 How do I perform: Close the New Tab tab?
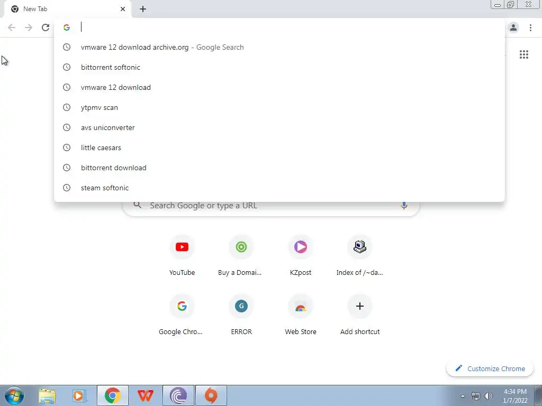pos(123,9)
